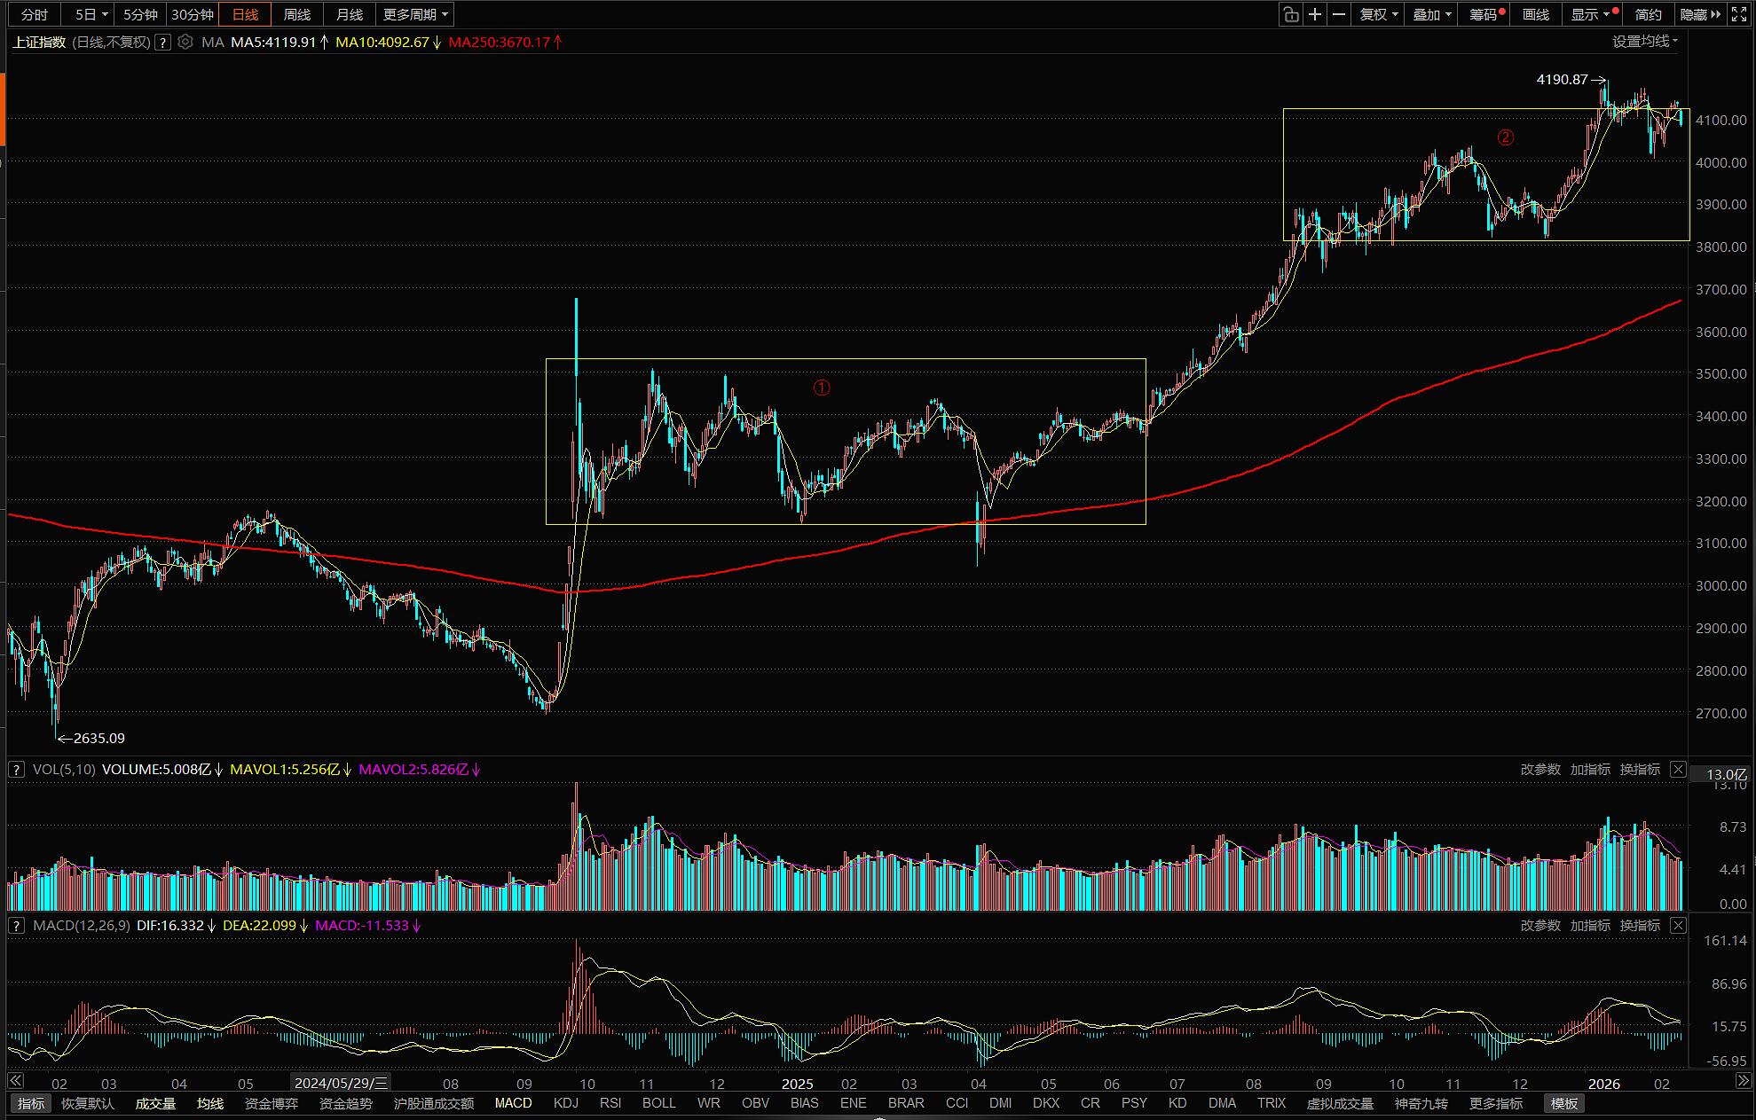This screenshot has width=1756, height=1120.
Task: Open the 设置均线 dropdown menu
Action: pyautogui.click(x=1645, y=42)
